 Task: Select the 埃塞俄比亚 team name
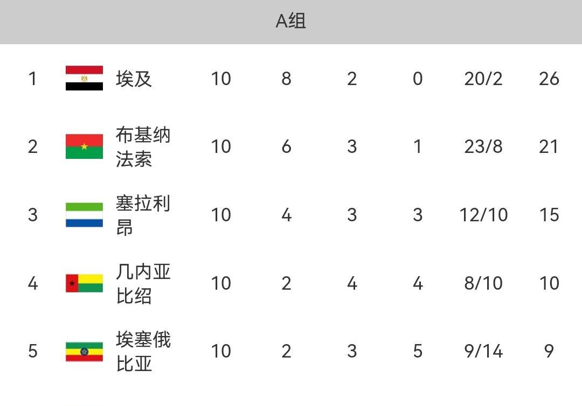pyautogui.click(x=143, y=351)
